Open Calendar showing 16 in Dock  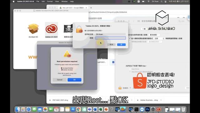[x=56, y=109]
